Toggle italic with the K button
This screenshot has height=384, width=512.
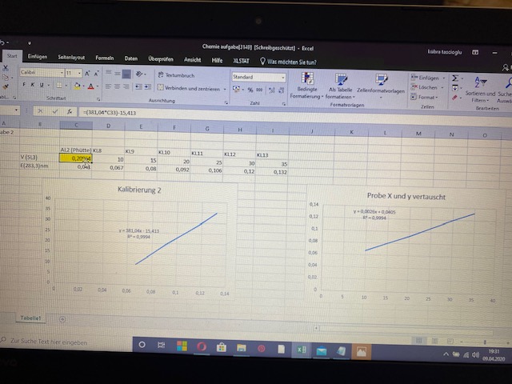[x=32, y=85]
